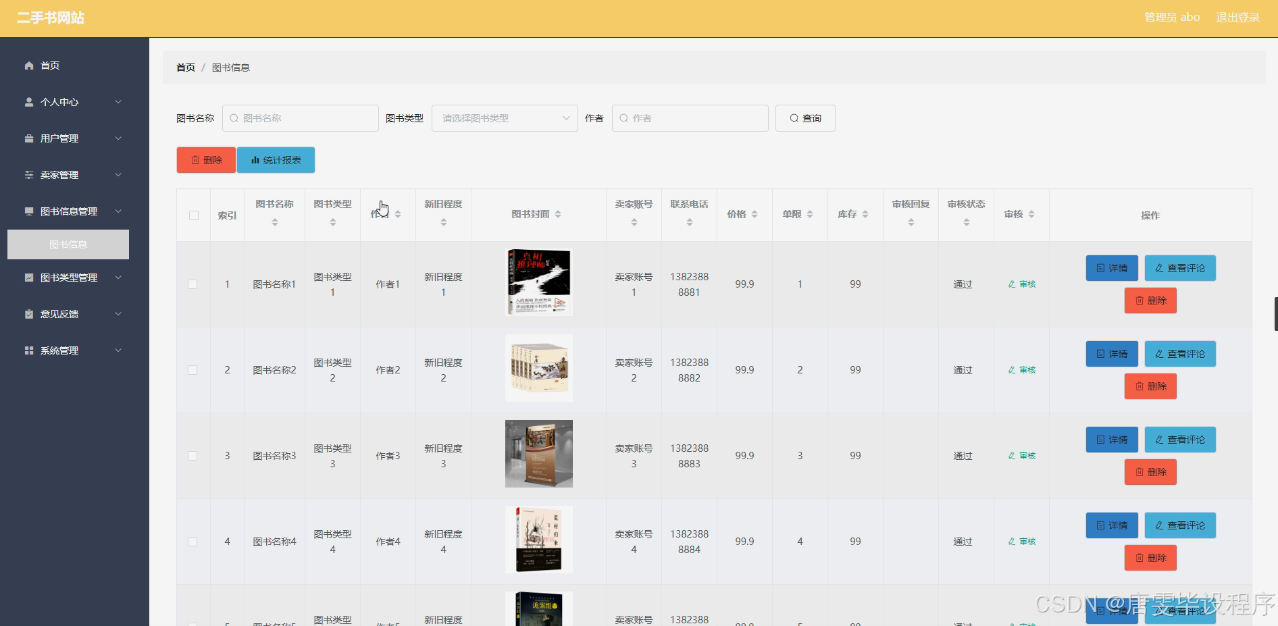
Task: Click the home icon in sidebar
Action: 29,66
